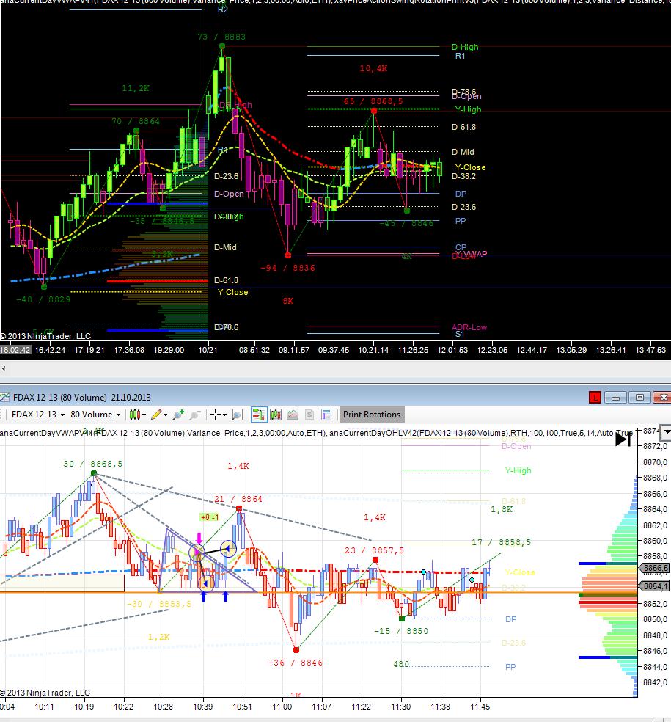Click the '-36 / 8846' swing label
This screenshot has height=722, width=671.
296,663
